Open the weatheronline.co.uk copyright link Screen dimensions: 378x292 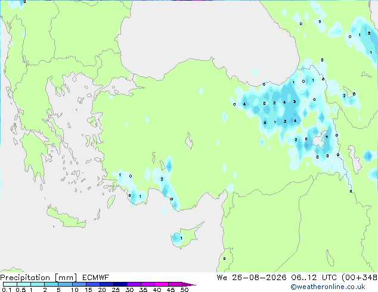point(328,287)
